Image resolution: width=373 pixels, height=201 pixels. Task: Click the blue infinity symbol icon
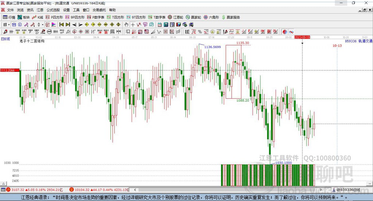tap(291, 32)
